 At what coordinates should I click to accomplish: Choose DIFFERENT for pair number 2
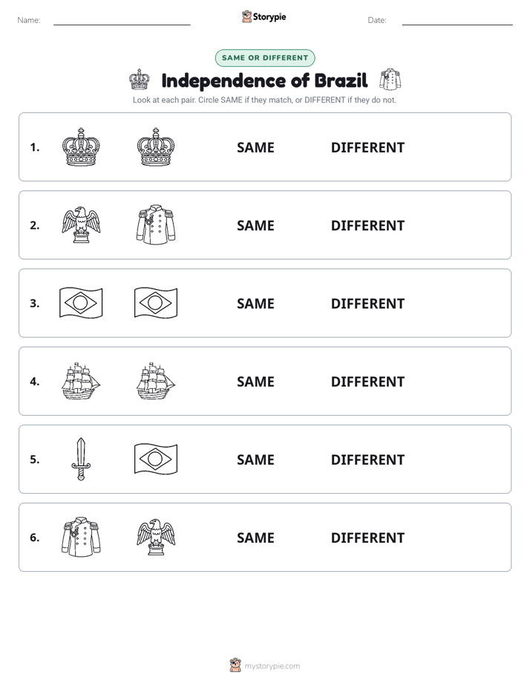tap(367, 225)
